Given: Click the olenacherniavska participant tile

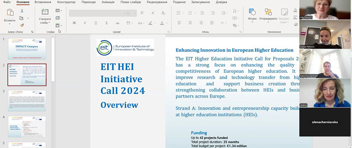Looking at the screenshot, I should coord(325,122).
